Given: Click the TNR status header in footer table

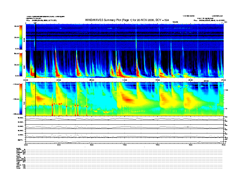Looking at the screenshot, I should 18,164.
